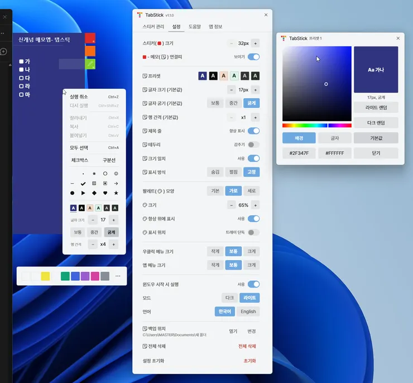
Task: Insert the tiny dot bullet symbol
Action: click(x=83, y=174)
